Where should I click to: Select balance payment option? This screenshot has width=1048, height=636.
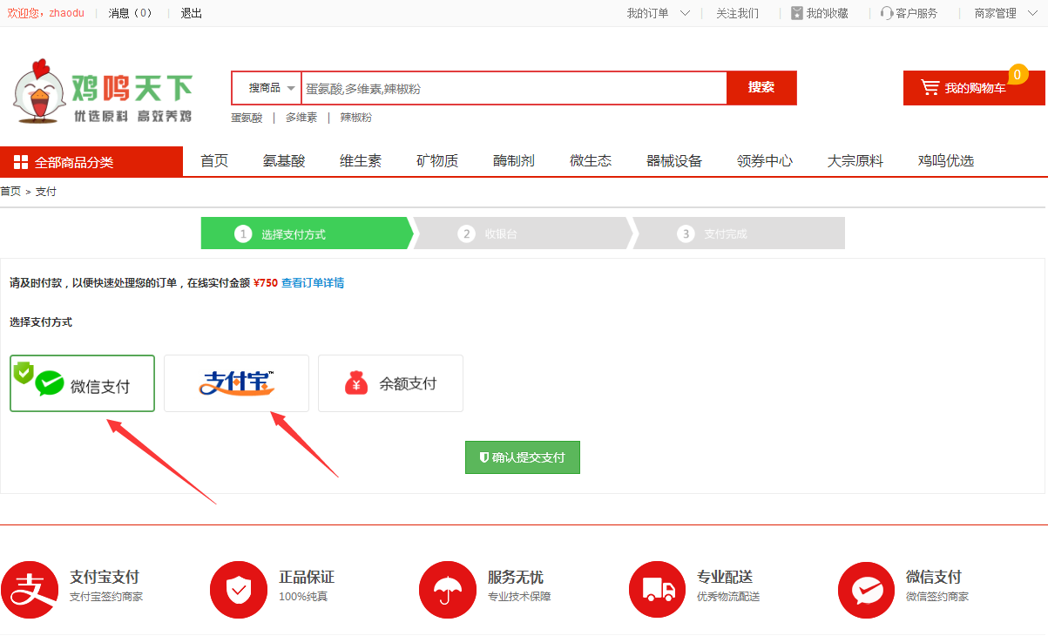(x=390, y=383)
